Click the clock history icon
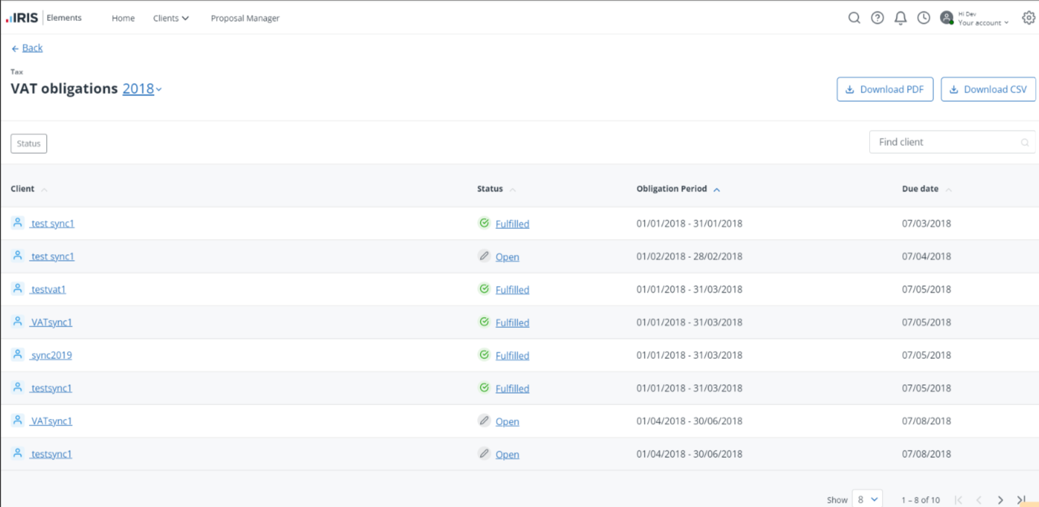Viewport: 1039px width, 507px height. [x=923, y=18]
